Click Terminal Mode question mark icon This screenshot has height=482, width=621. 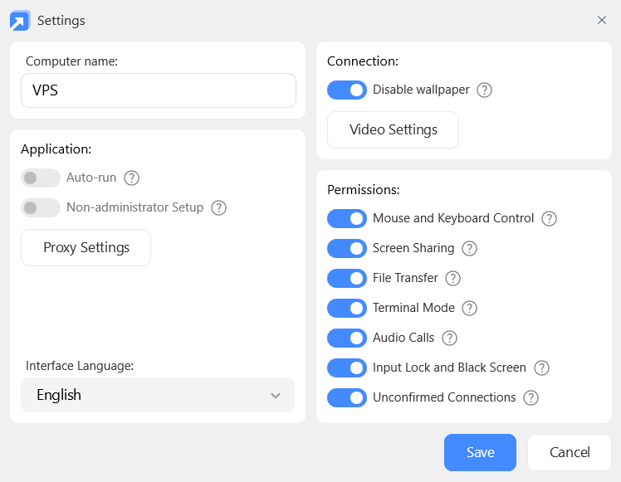coord(470,308)
